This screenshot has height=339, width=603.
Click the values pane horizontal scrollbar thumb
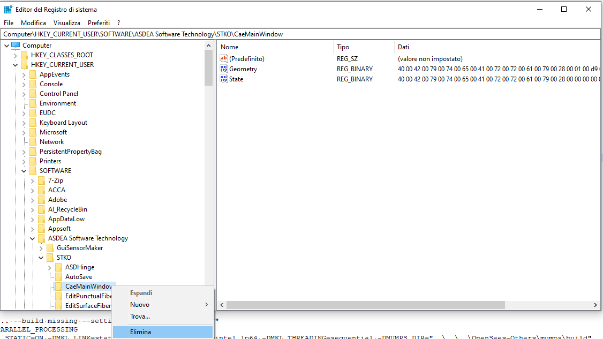click(x=365, y=305)
